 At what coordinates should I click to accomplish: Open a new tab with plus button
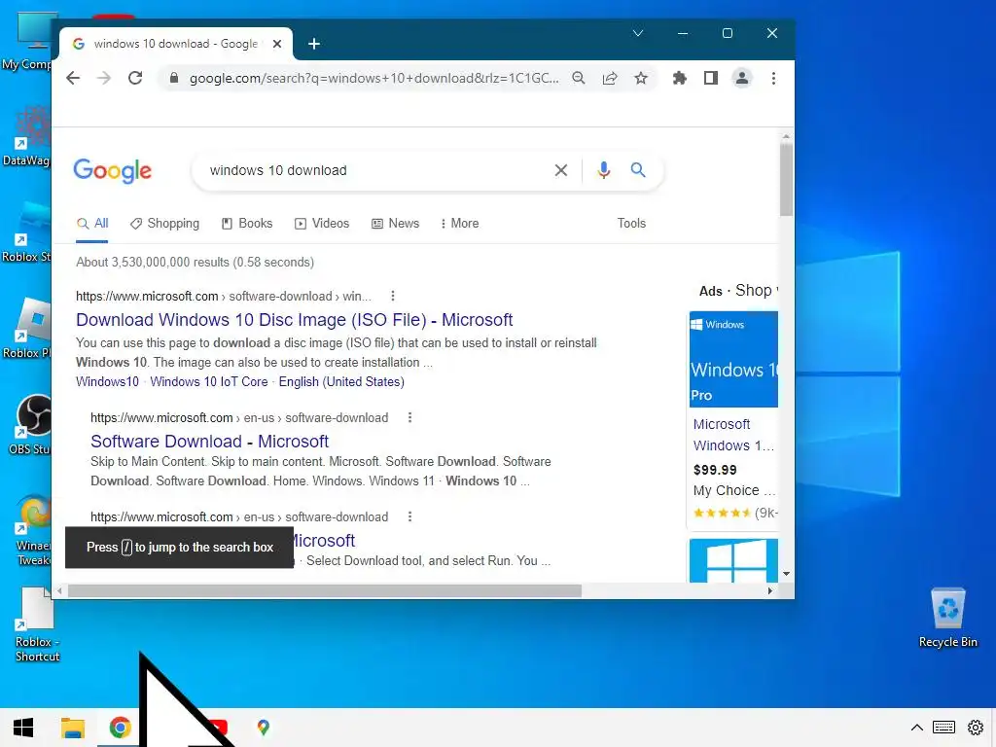click(314, 44)
